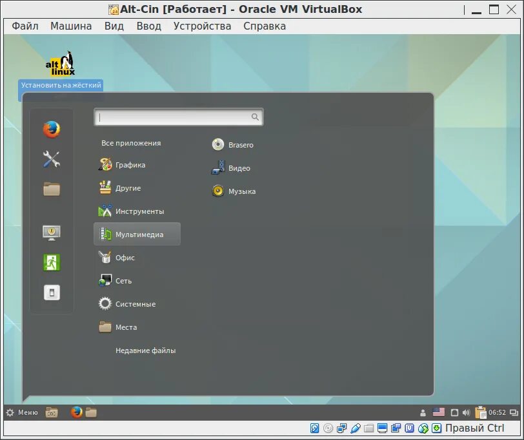Click VirtualBox hard disk activity indicator
The image size is (524, 440).
point(314,428)
